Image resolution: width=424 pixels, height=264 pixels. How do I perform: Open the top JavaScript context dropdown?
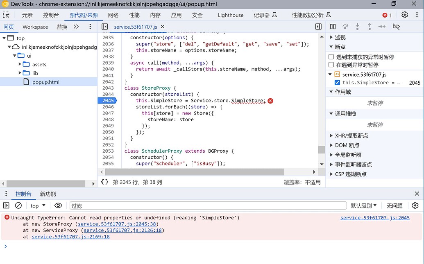pos(38,205)
